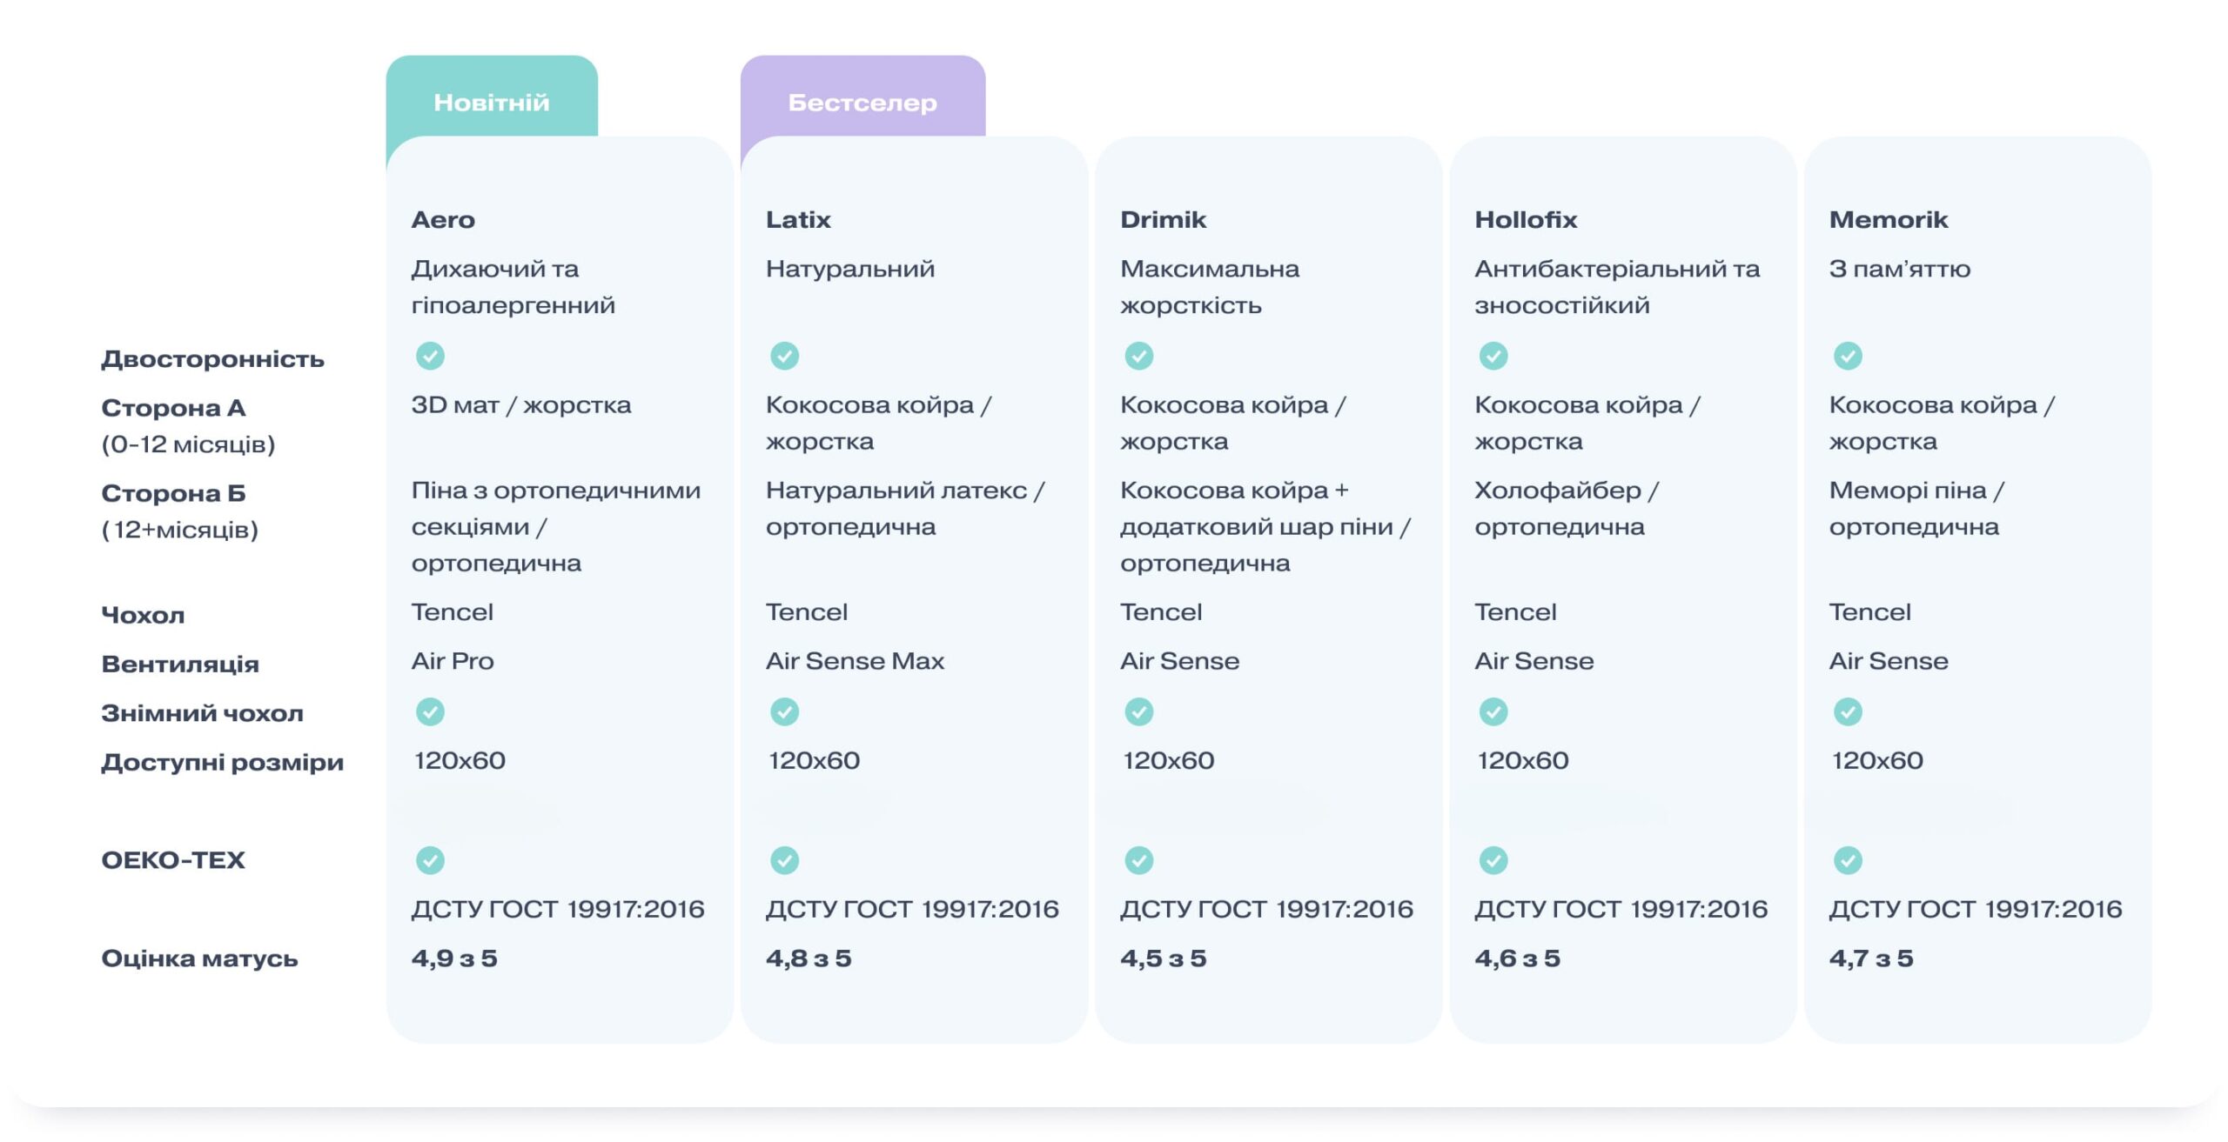2228x1142 pixels.
Task: Open the Aero mattress heading
Action: [x=443, y=219]
